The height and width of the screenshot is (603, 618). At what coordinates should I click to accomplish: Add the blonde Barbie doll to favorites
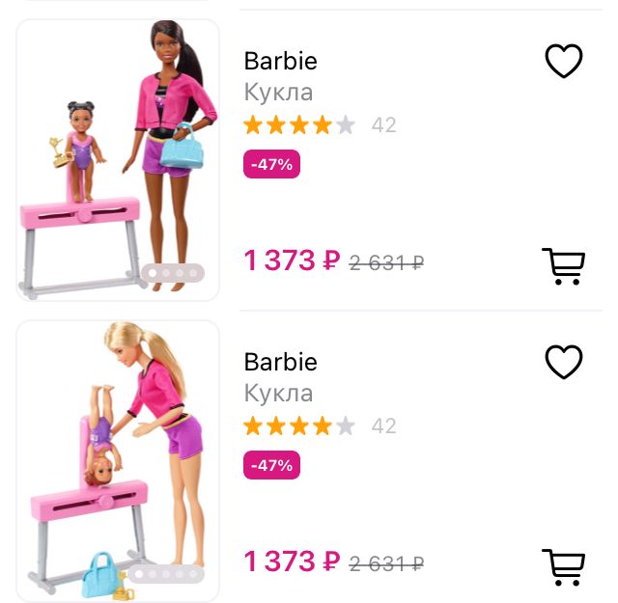pos(564,362)
